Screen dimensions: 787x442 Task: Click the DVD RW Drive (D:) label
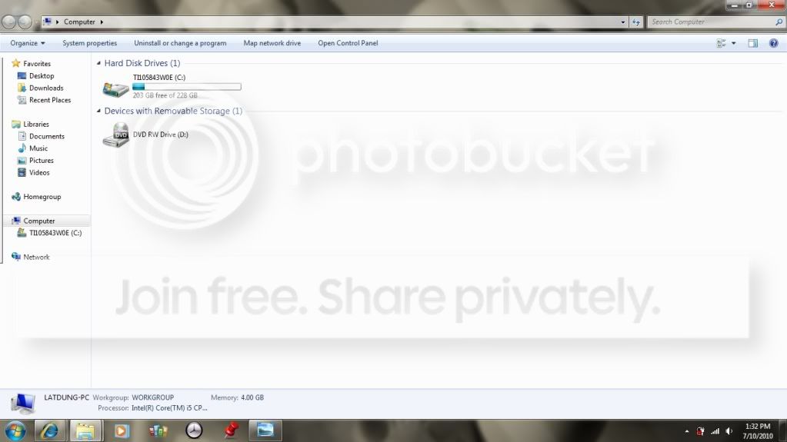click(160, 135)
